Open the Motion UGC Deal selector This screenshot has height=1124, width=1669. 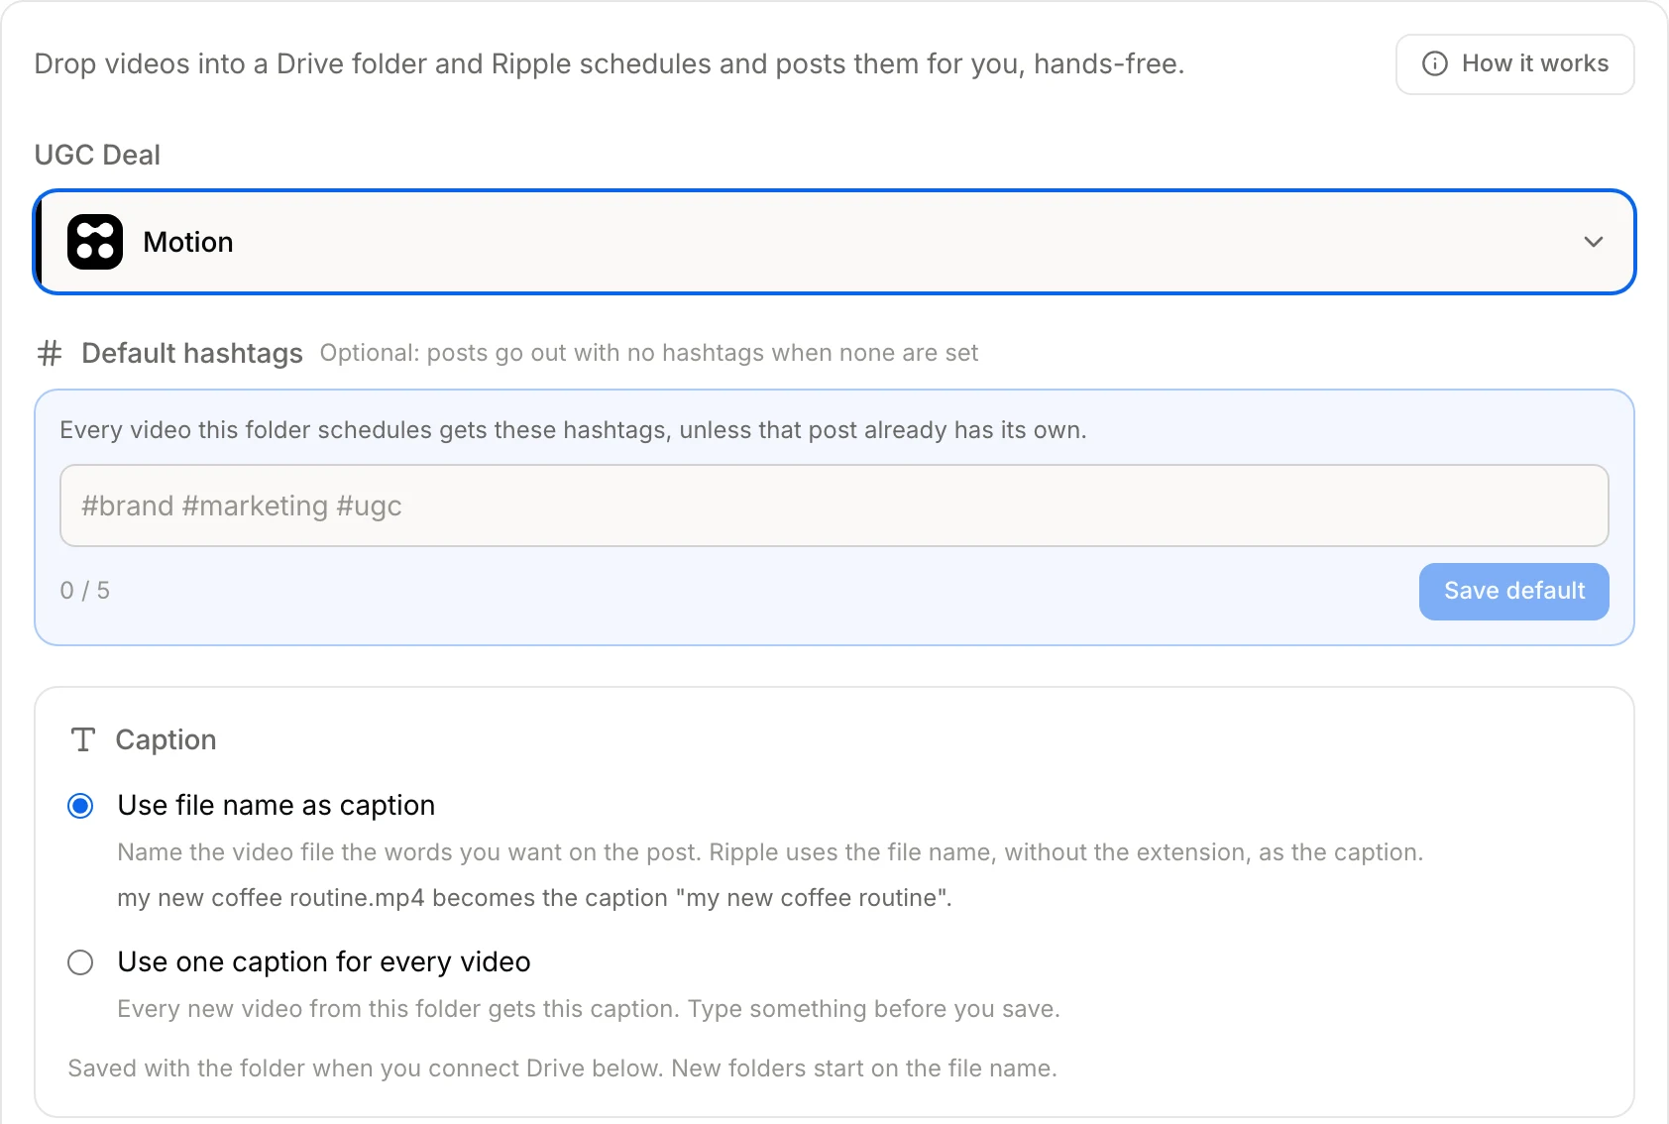click(x=834, y=242)
